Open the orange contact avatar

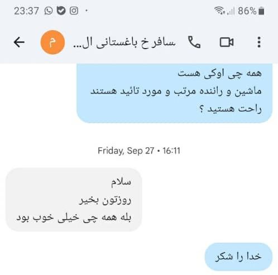point(52,42)
